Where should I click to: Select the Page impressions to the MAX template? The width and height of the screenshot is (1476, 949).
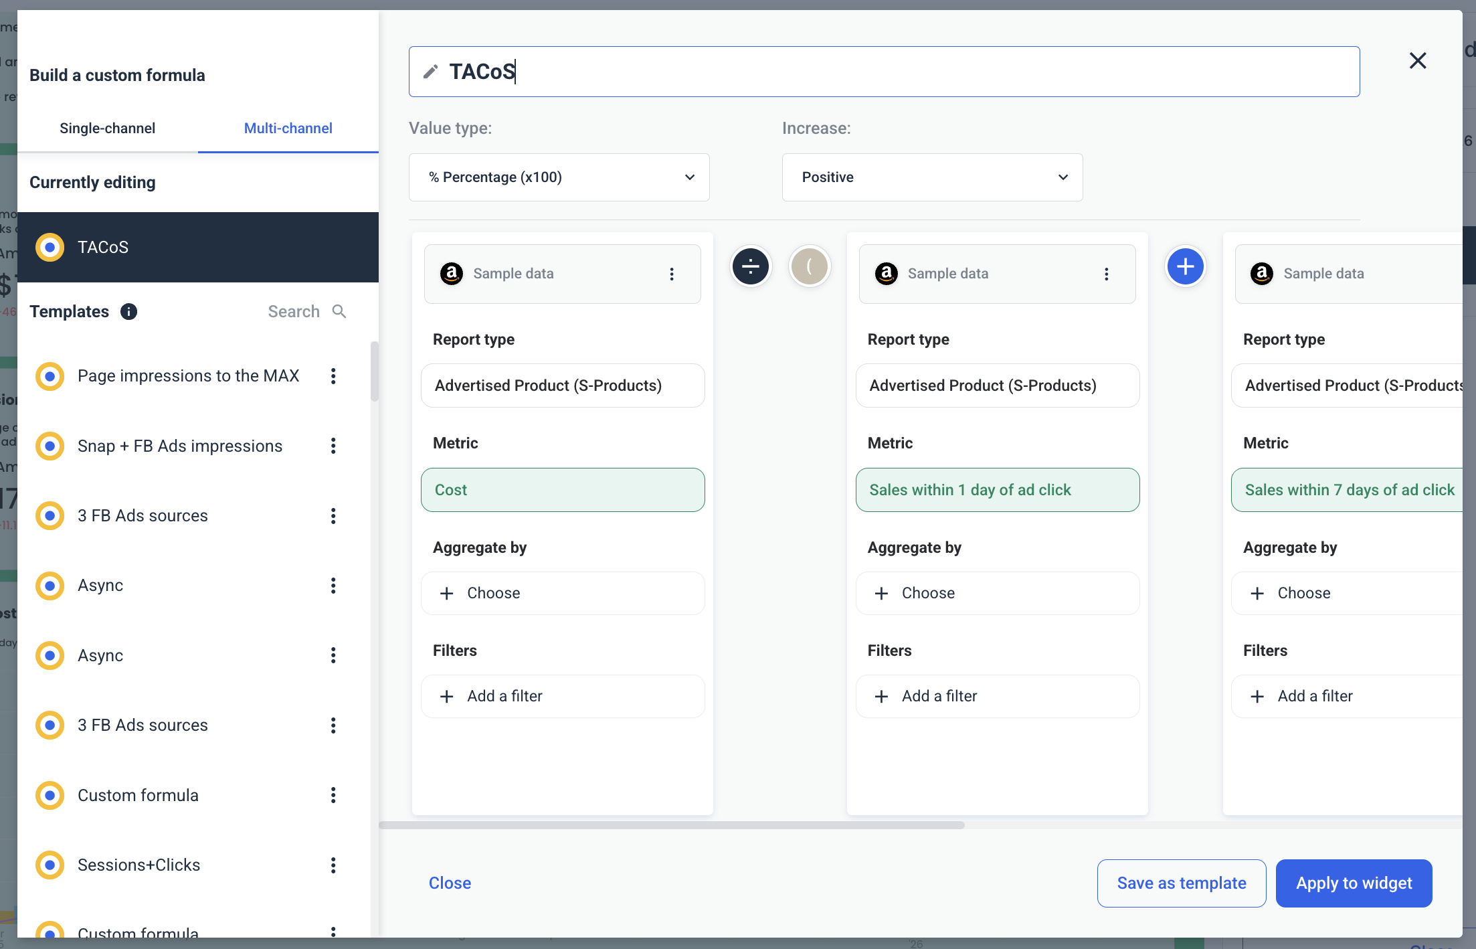point(188,376)
